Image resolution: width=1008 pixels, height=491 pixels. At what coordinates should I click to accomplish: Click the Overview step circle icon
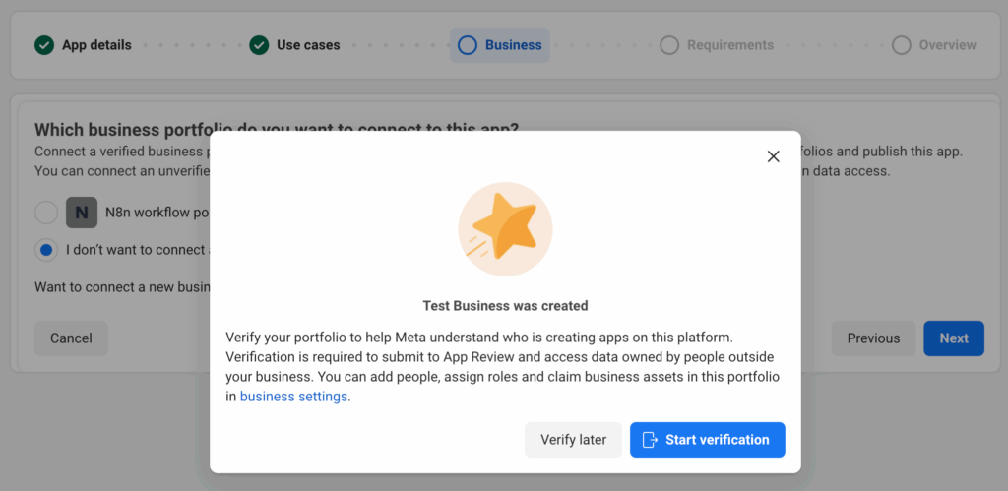(901, 45)
